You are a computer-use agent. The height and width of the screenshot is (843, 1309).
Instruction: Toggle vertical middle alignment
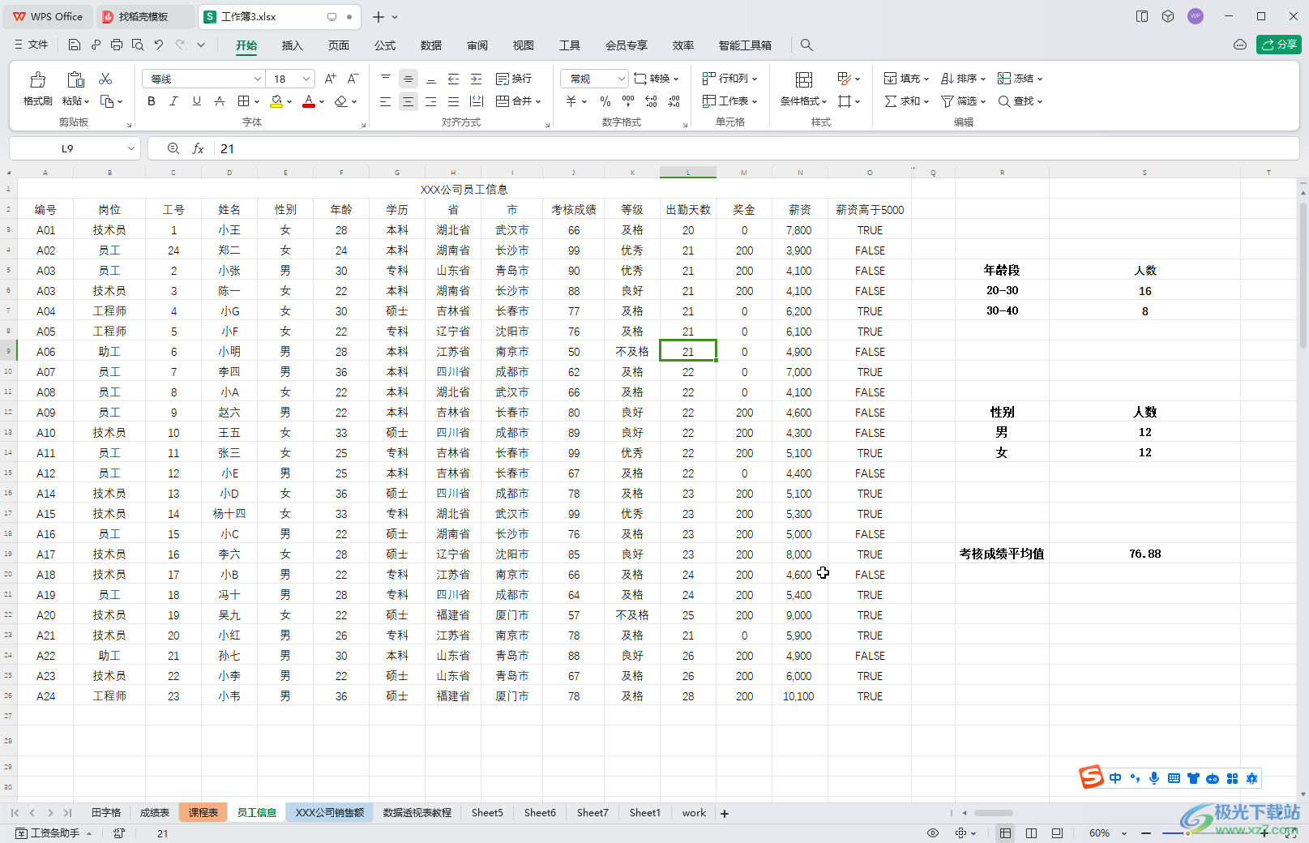click(409, 79)
